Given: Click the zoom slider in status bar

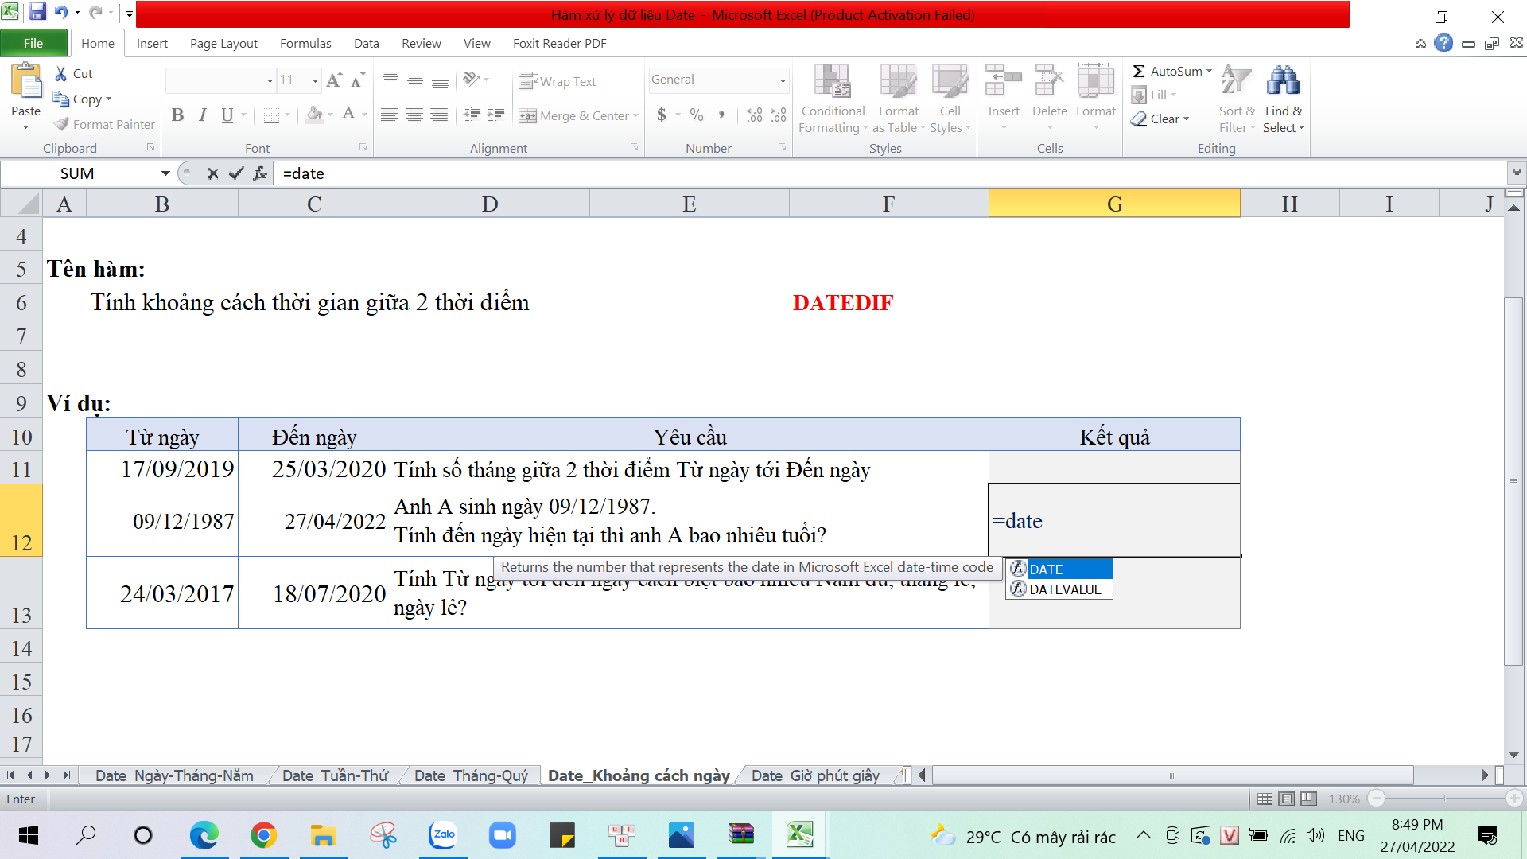Looking at the screenshot, I should pyautogui.click(x=1443, y=799).
